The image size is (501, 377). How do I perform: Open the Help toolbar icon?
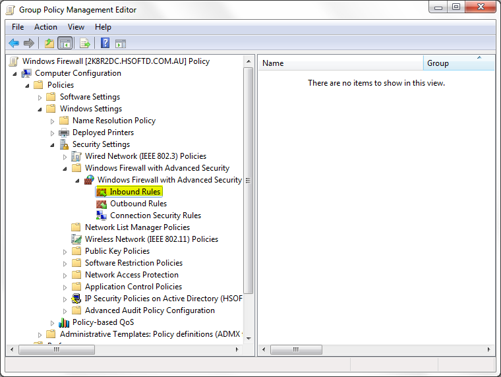(105, 42)
